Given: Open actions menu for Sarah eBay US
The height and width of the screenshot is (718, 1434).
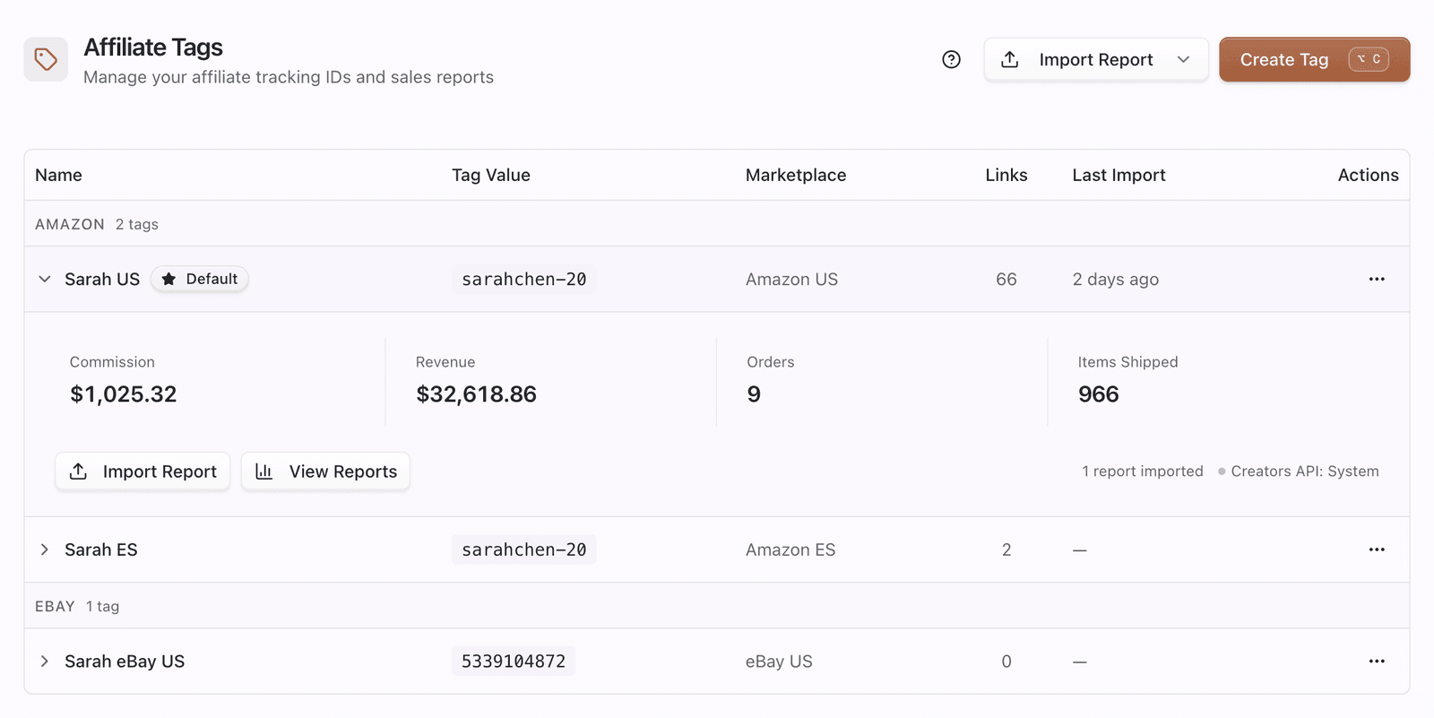Looking at the screenshot, I should tap(1377, 662).
